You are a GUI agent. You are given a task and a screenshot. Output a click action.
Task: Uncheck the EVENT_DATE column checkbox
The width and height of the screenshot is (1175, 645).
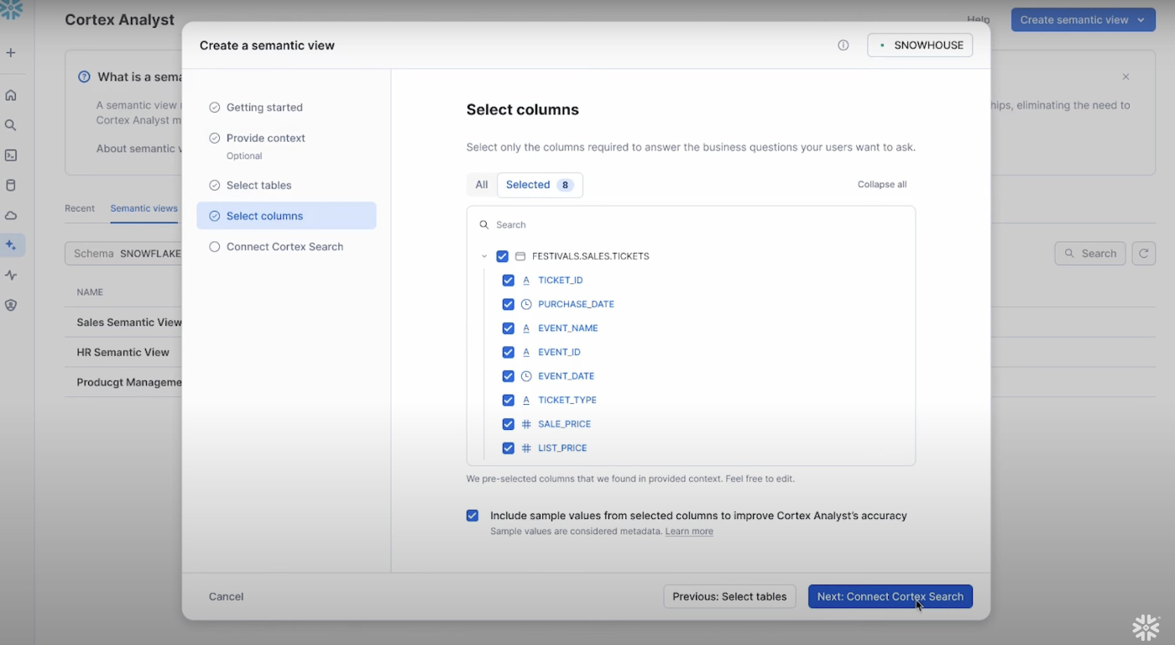(x=508, y=376)
